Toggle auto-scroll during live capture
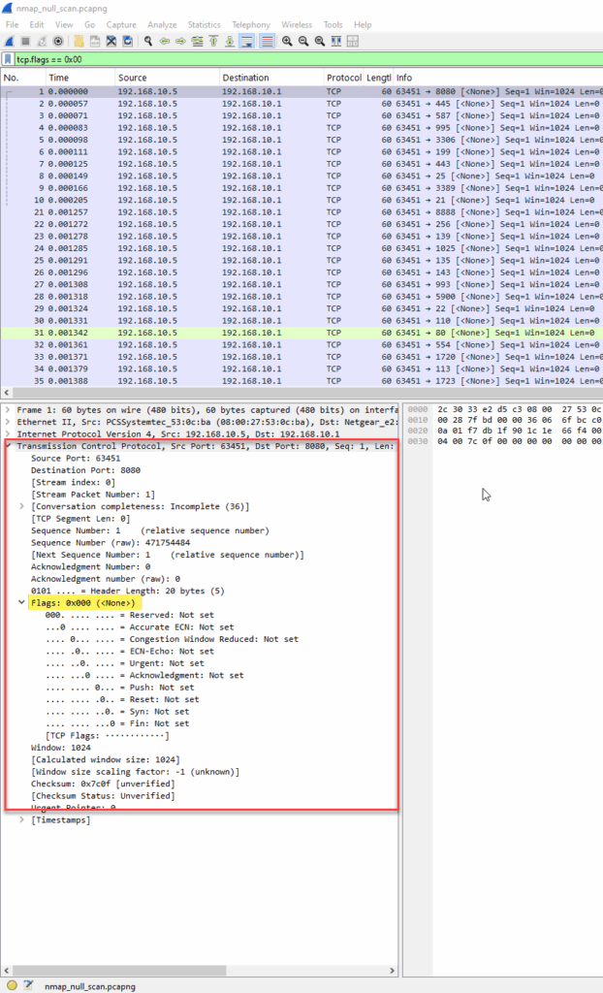Viewport: 603px width, 993px height. pyautogui.click(x=247, y=41)
